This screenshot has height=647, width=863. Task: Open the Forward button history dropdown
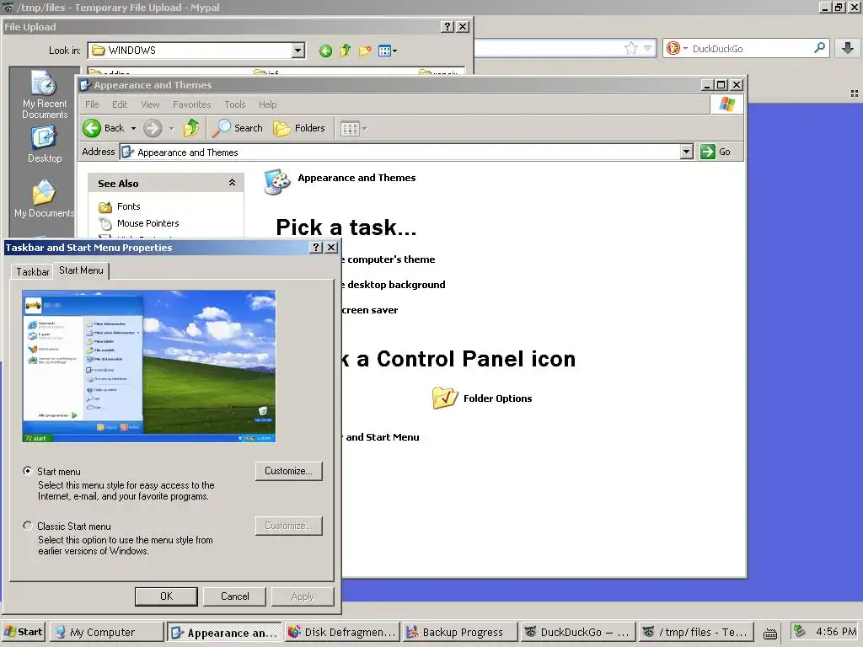tap(171, 129)
